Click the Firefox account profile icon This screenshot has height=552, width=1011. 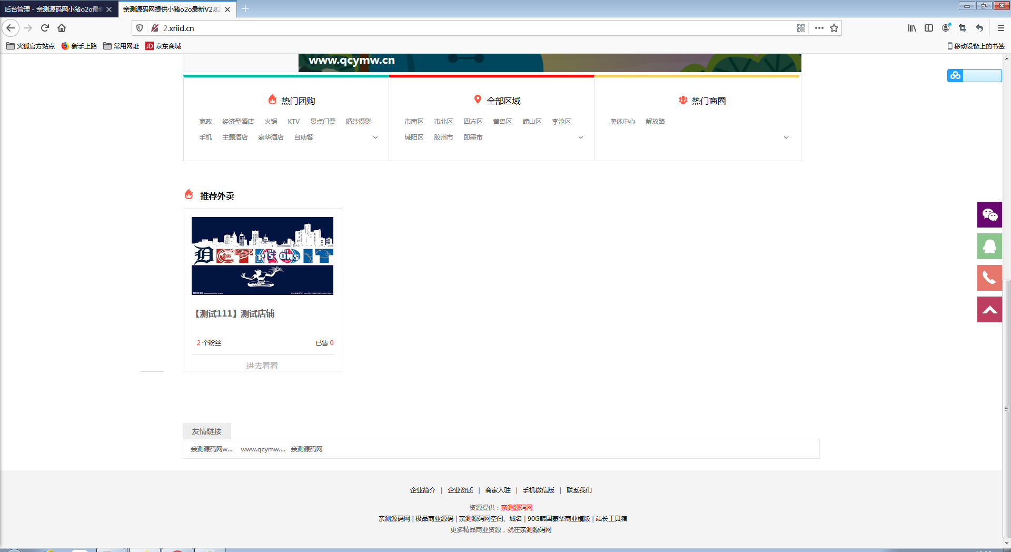point(945,28)
